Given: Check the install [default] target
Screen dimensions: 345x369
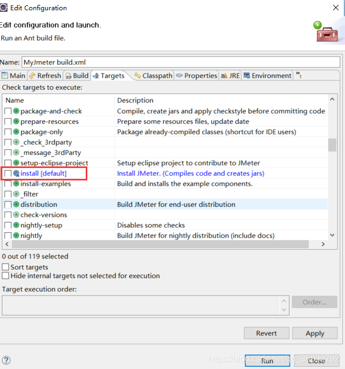Looking at the screenshot, I should pyautogui.click(x=8, y=173).
